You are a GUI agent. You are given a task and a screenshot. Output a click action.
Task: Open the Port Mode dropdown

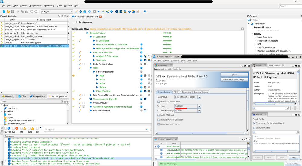199,106
